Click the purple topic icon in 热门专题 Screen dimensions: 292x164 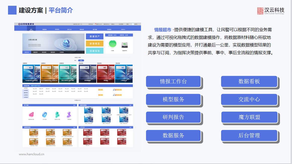[x=69, y=115]
